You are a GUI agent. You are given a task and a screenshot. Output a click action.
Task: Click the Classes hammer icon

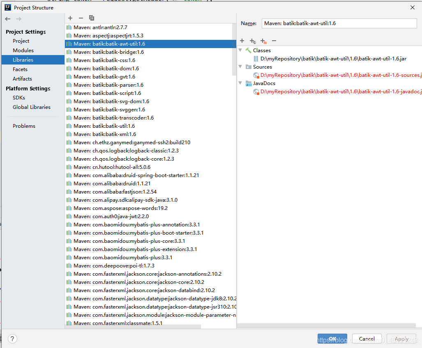pyautogui.click(x=248, y=50)
